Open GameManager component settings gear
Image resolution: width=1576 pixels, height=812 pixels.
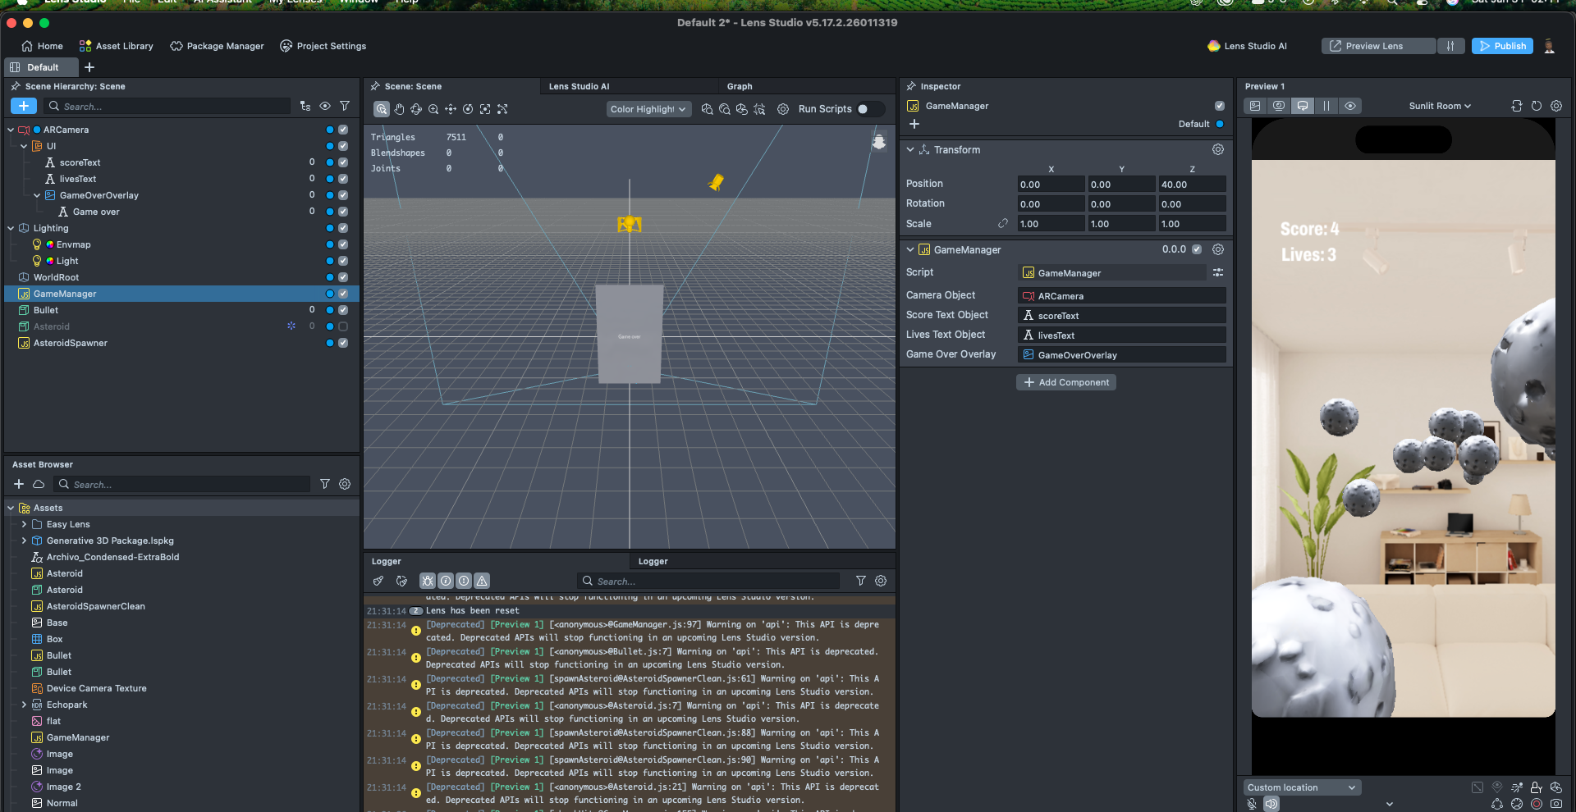[1218, 249]
